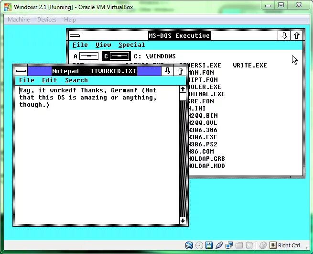Open the VirtualBox Machine menu
Viewport: 313px width, 254px height.
pyautogui.click(x=19, y=20)
